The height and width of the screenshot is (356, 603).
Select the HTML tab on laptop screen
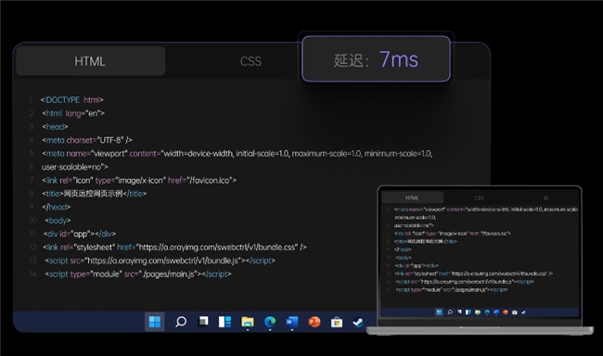pos(412,198)
